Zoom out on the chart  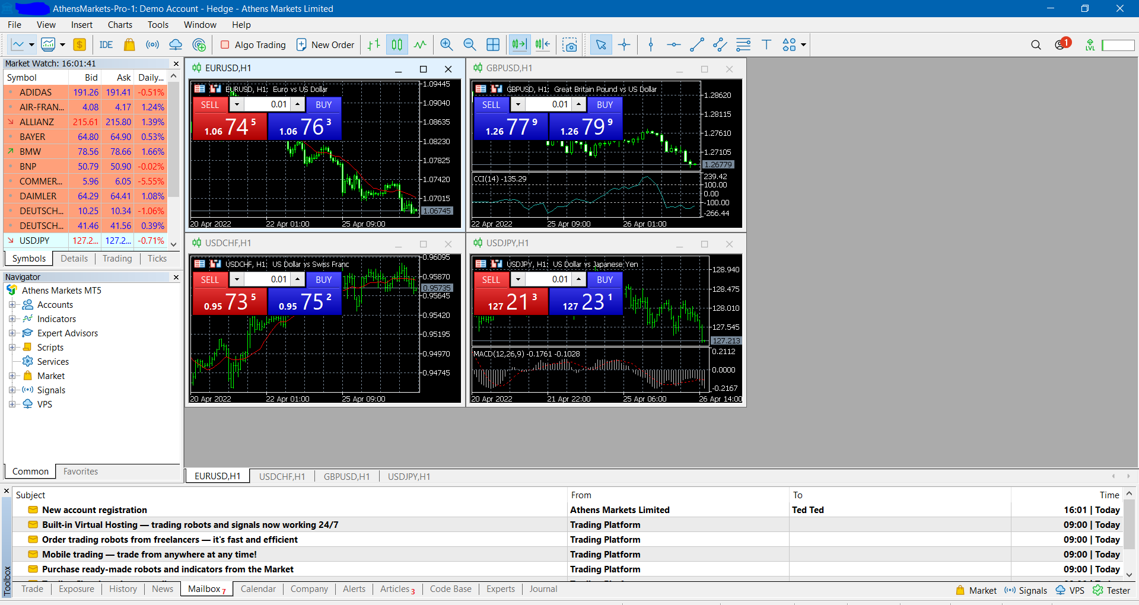coord(470,44)
